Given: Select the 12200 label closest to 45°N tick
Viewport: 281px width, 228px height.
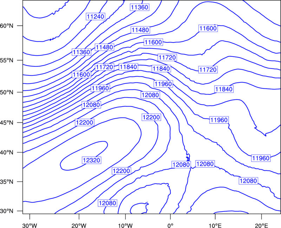Looking at the screenshot, I should [85, 122].
